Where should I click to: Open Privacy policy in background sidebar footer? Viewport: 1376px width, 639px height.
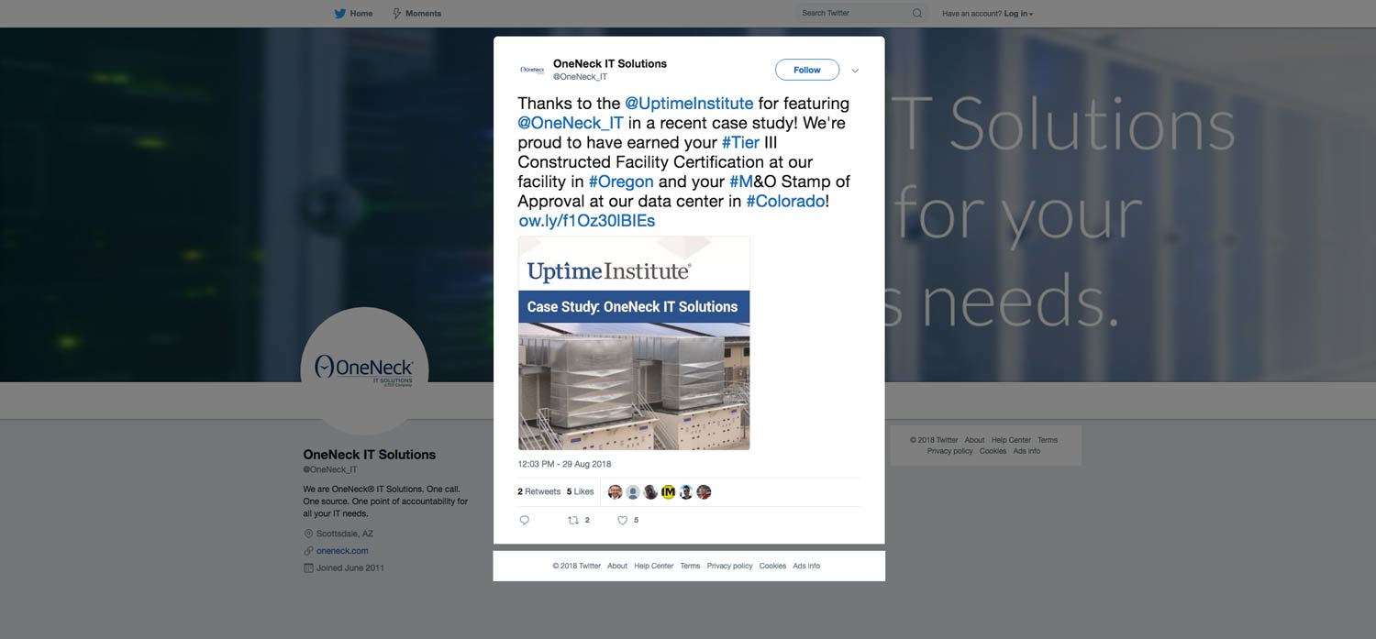tap(950, 451)
